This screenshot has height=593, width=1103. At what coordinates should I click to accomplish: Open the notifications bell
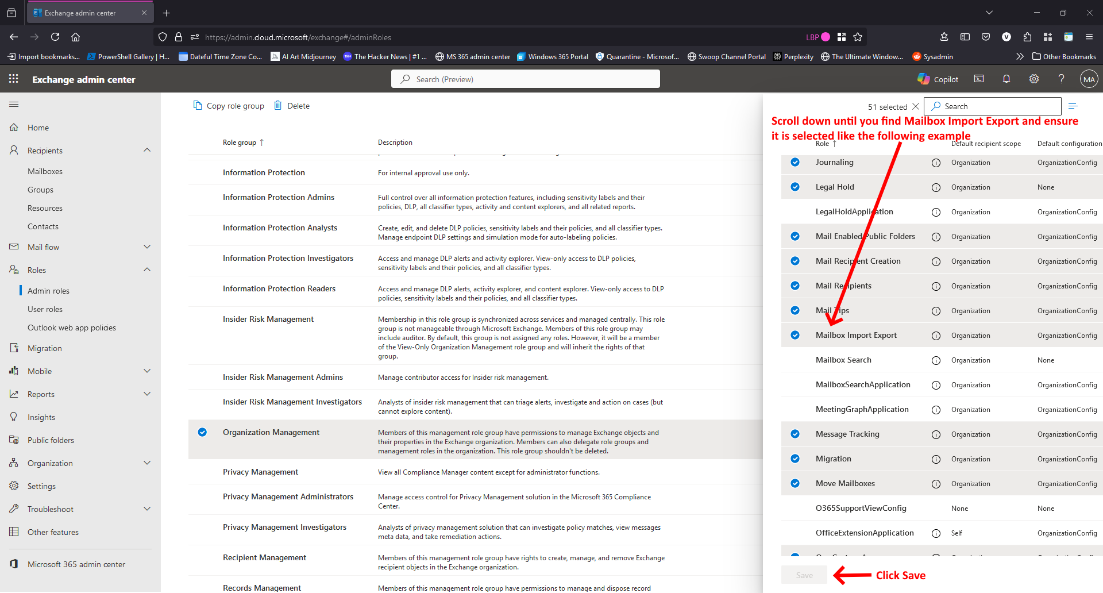coord(1006,79)
